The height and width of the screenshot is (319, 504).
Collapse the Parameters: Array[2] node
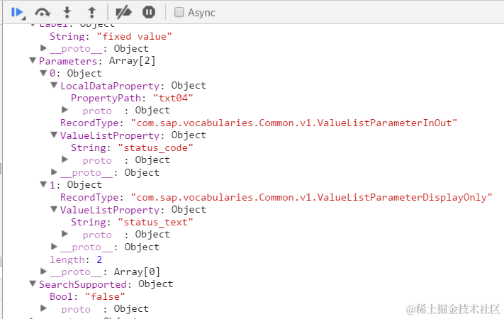33,60
